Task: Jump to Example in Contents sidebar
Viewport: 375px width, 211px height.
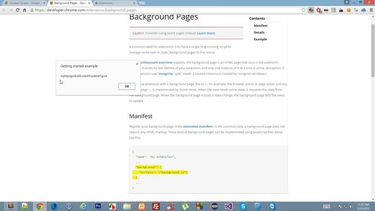Action: click(260, 39)
